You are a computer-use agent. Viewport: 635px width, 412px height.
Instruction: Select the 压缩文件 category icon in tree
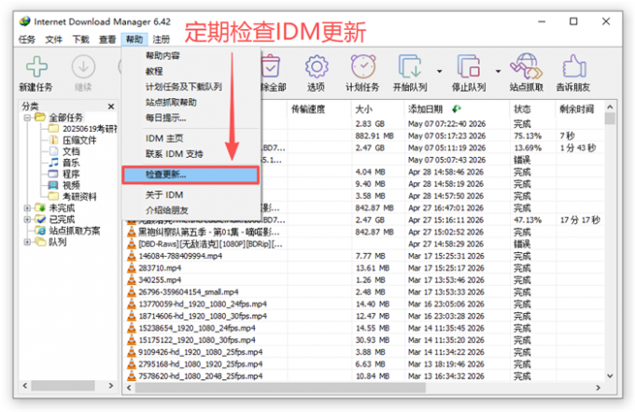(x=53, y=140)
